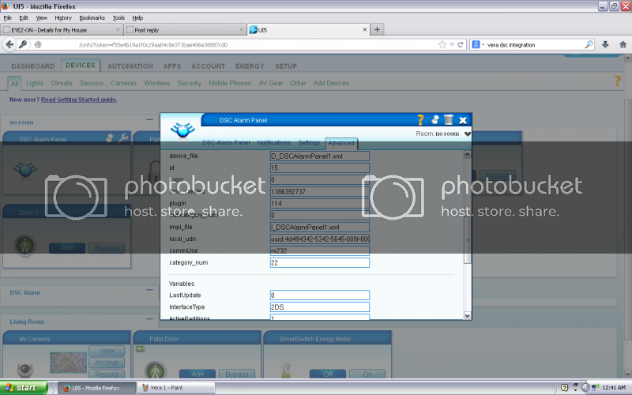Open Add Devices page
The height and width of the screenshot is (395, 632).
pos(331,83)
